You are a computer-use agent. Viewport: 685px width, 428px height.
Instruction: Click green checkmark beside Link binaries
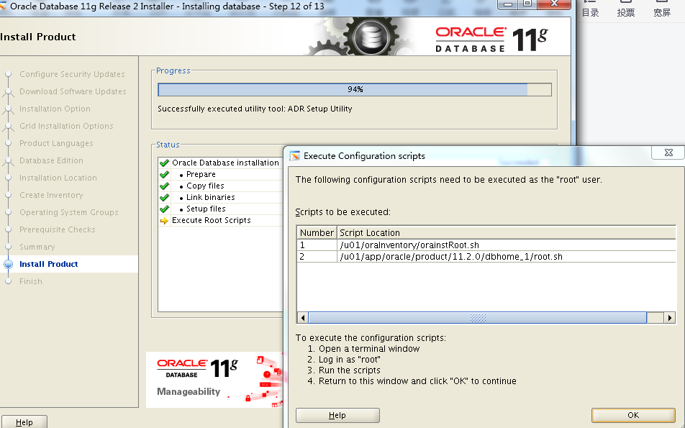coord(164,197)
